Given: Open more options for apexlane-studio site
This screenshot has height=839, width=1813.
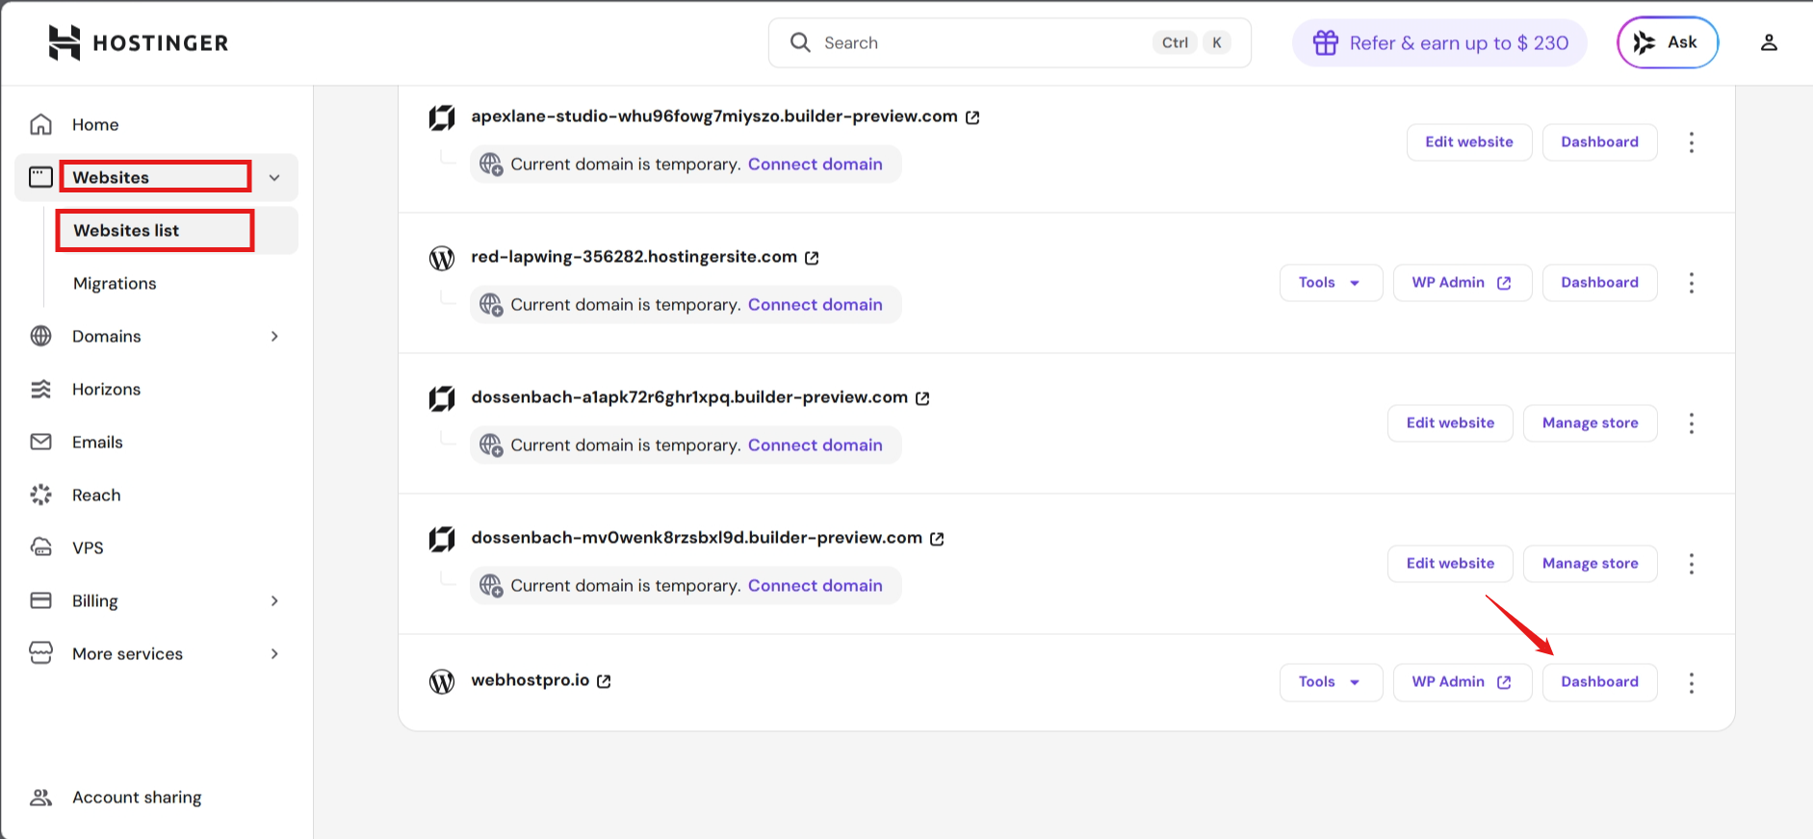Looking at the screenshot, I should (x=1692, y=142).
